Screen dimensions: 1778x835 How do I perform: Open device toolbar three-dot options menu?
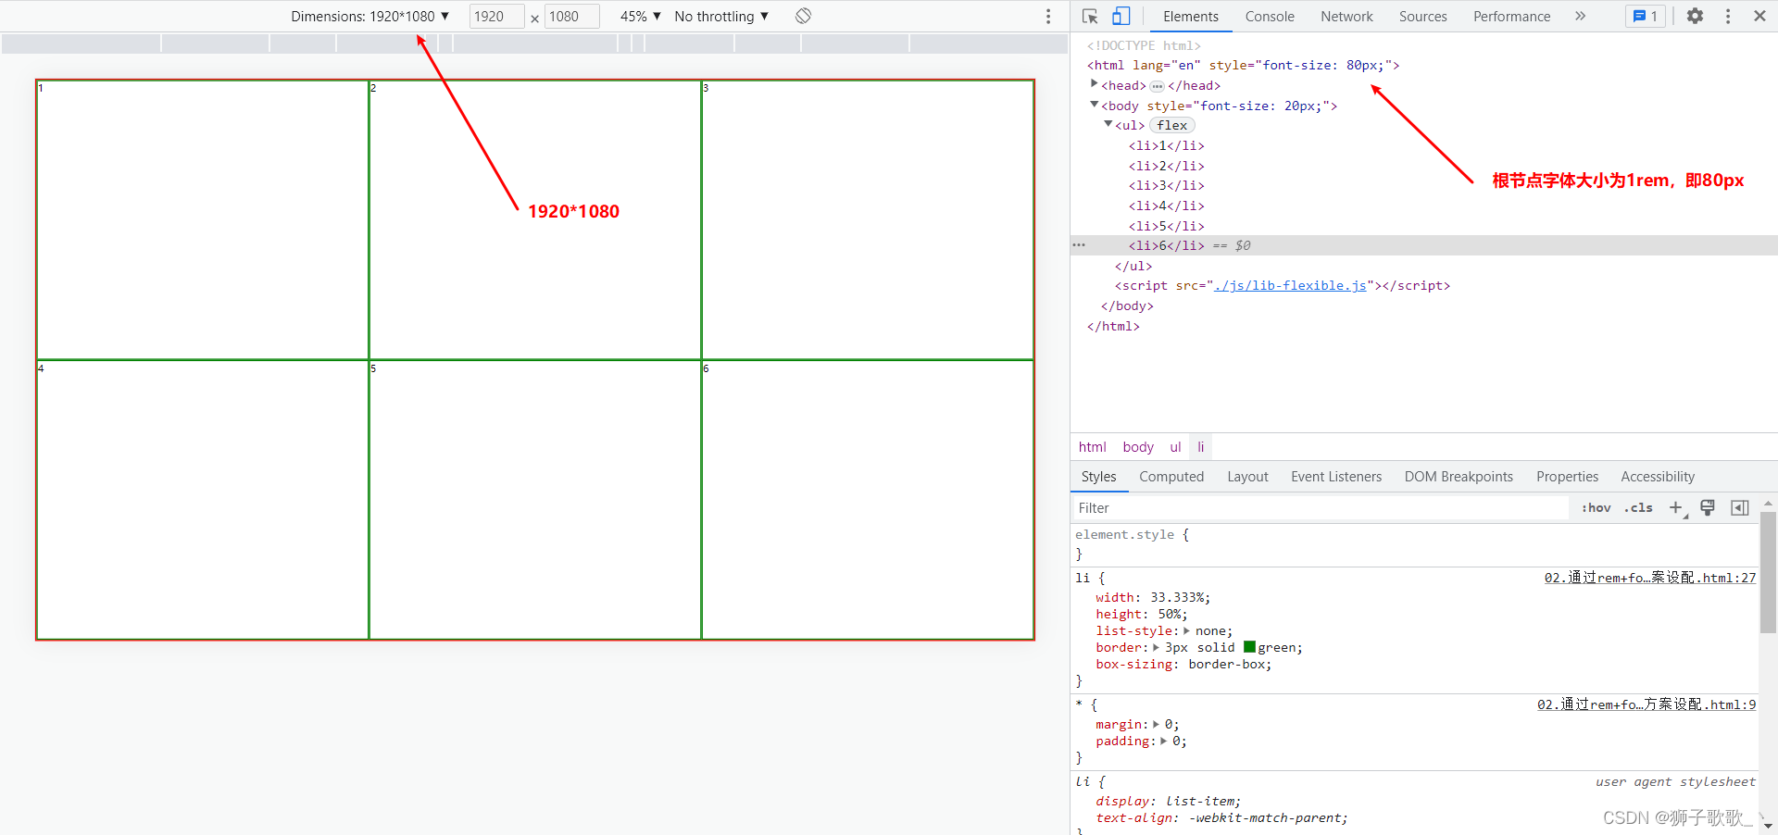coord(1048,16)
